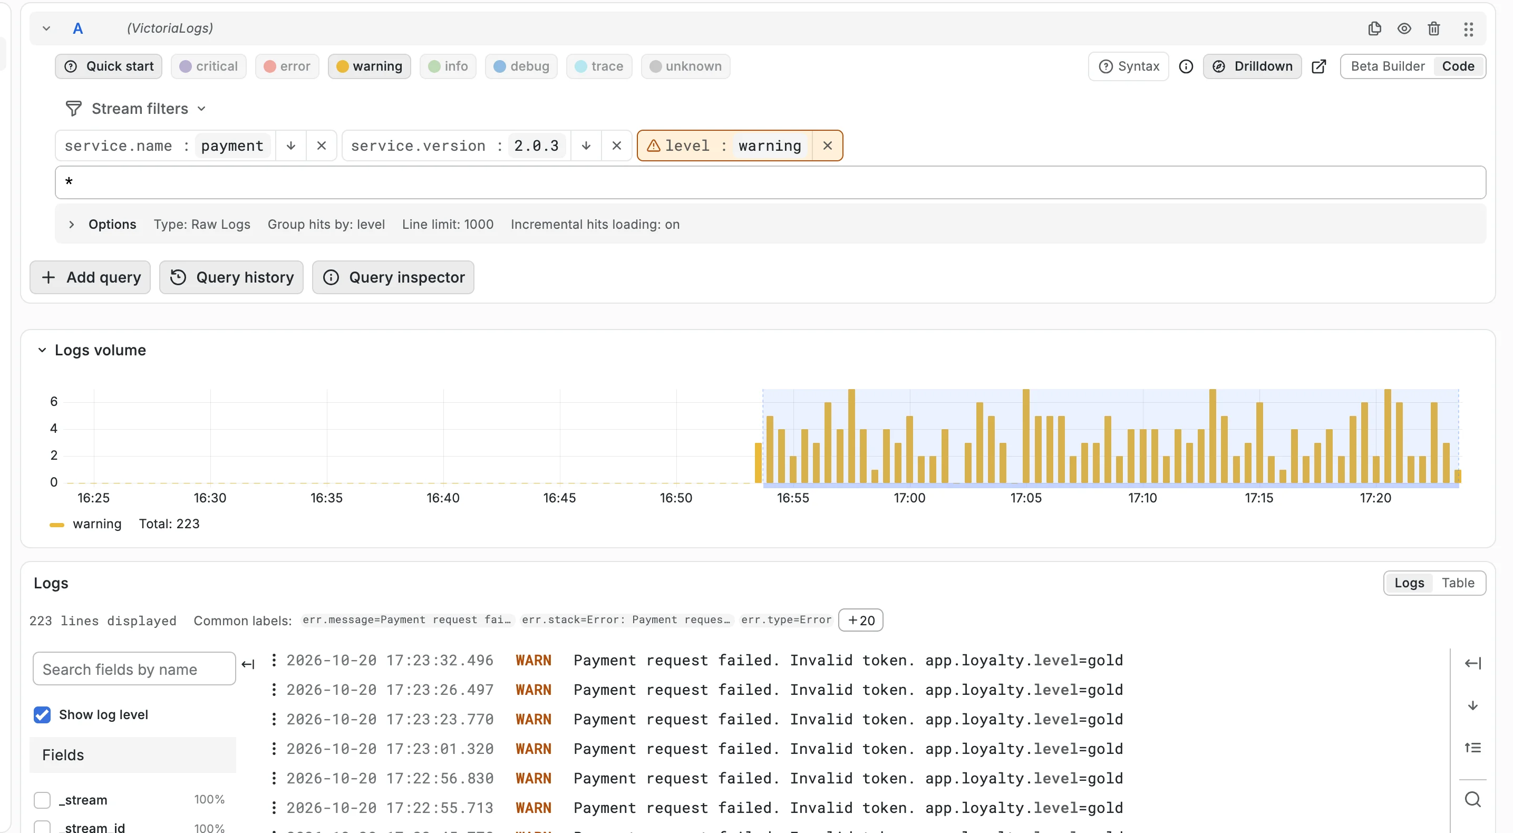Screen dimensions: 1513x833
Task: Toggle log sort order with the down arrow
Action: [x=1472, y=705]
